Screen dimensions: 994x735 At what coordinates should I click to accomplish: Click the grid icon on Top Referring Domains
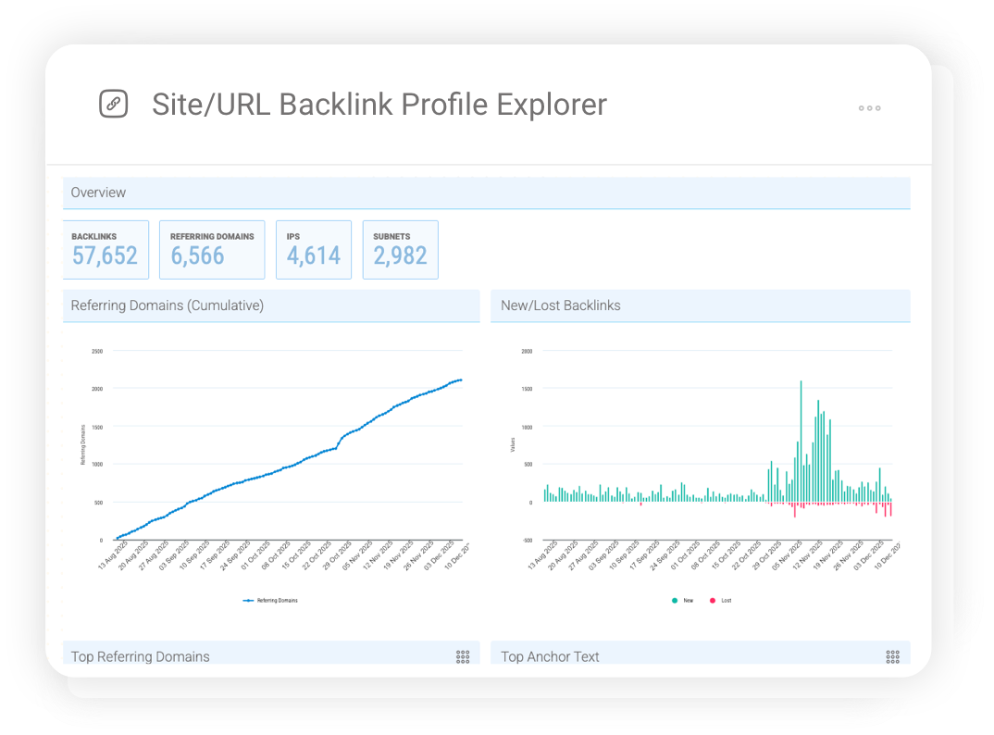point(463,656)
